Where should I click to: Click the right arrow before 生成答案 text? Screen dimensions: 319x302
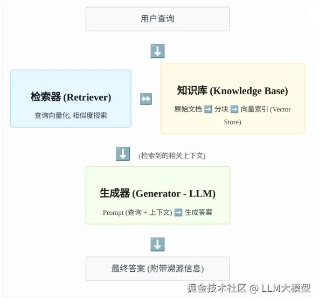click(x=178, y=213)
